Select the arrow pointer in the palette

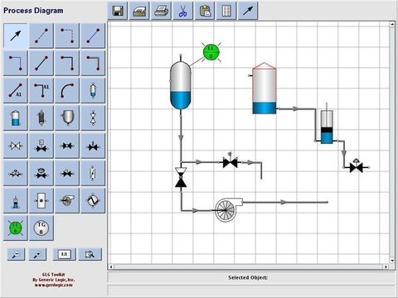point(16,36)
